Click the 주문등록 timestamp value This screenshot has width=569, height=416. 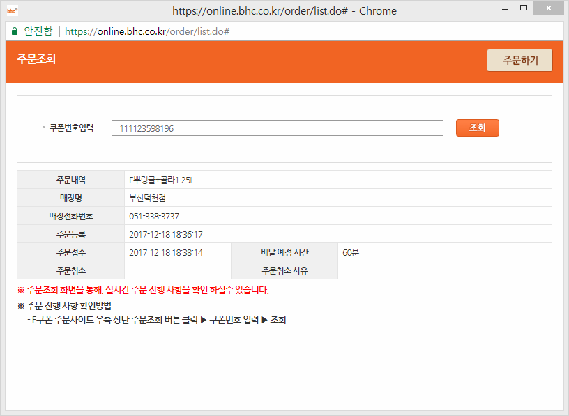coord(166,234)
